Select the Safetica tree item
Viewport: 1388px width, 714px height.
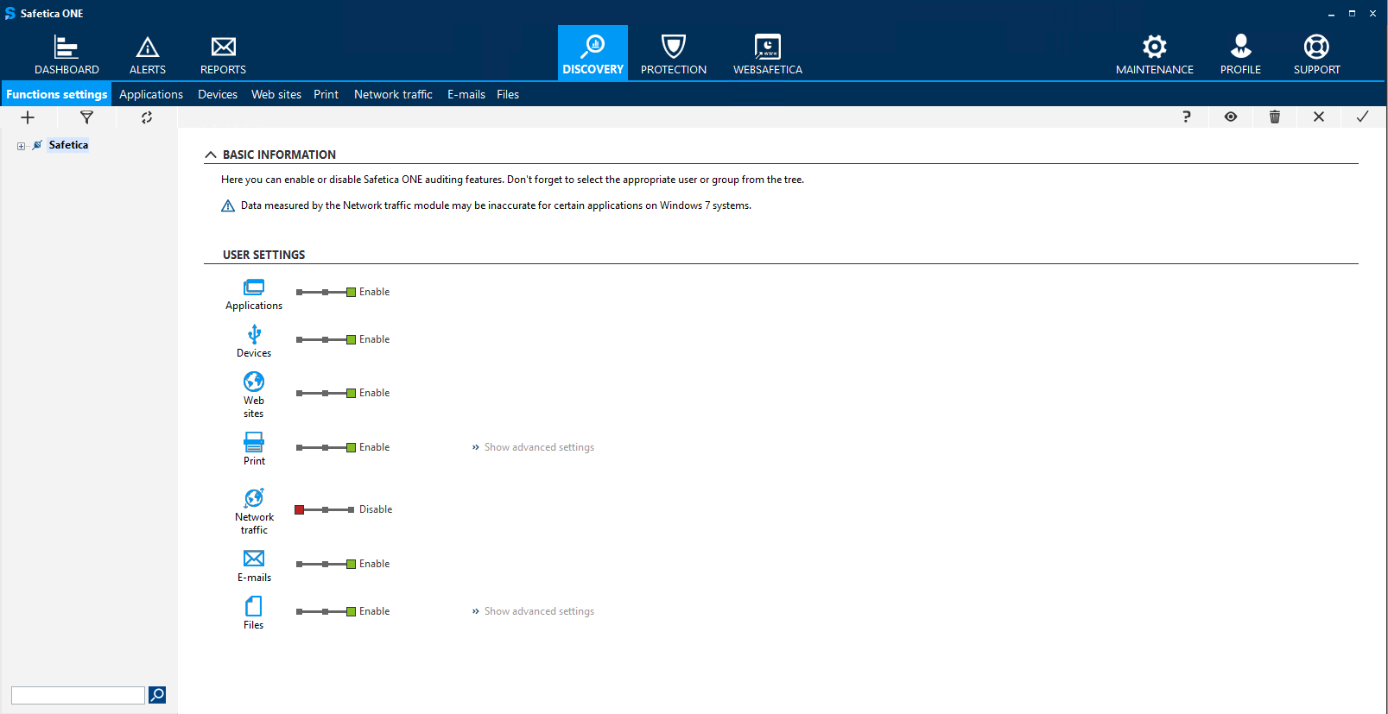click(68, 145)
